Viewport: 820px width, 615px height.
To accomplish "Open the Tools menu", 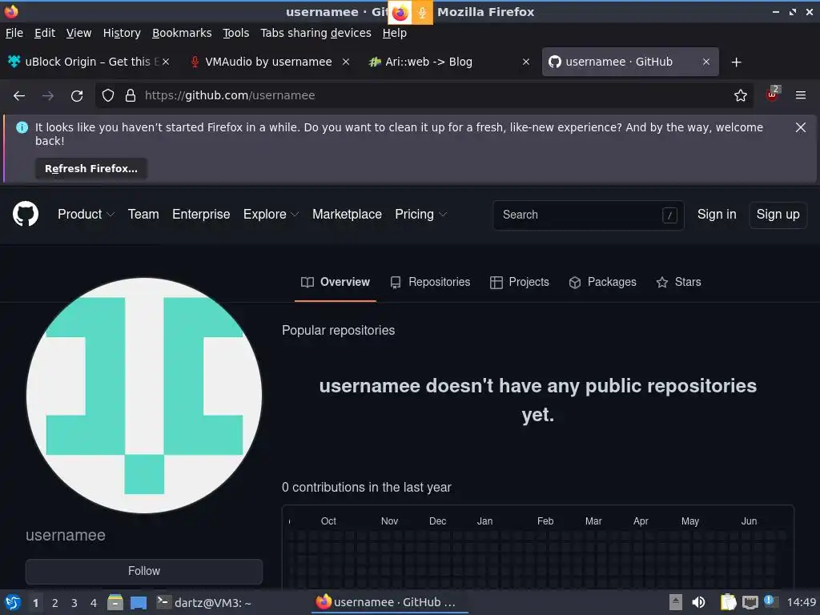I will (x=236, y=33).
